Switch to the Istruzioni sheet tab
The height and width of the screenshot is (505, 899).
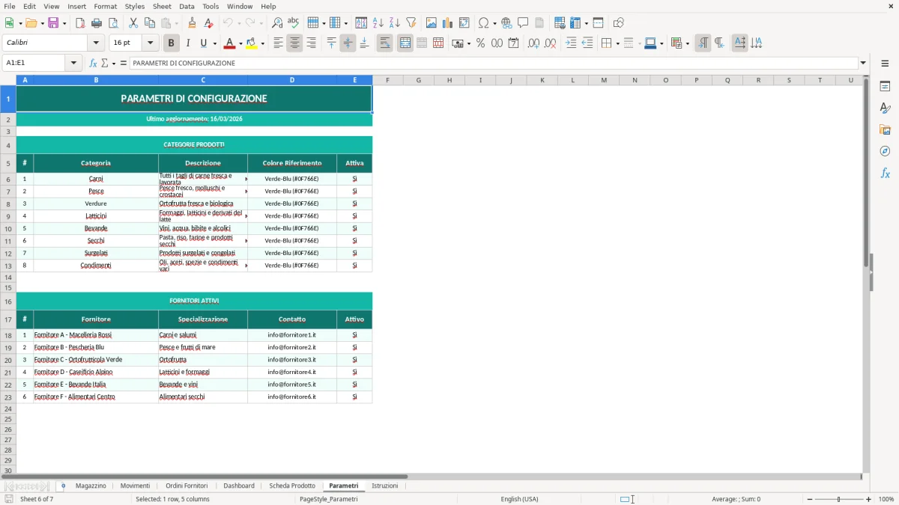385,486
